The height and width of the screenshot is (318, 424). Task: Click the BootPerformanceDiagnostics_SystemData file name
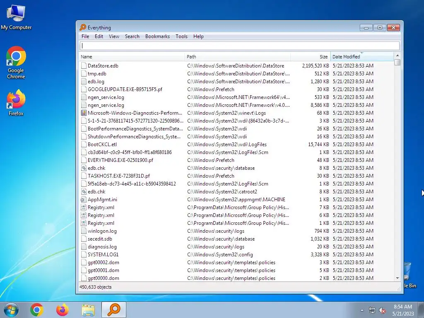point(135,129)
